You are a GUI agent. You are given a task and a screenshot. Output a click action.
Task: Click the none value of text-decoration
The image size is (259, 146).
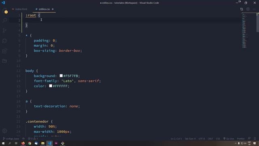[x=74, y=106]
